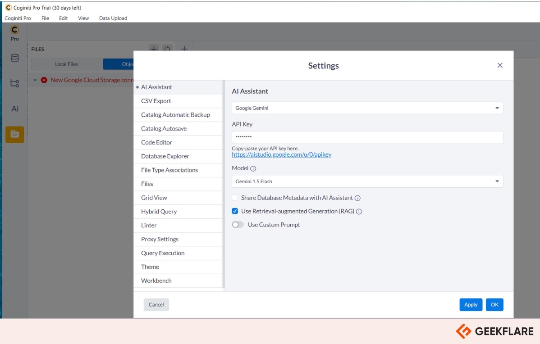Click the Apply button
This screenshot has height=344, width=540.
[471, 305]
